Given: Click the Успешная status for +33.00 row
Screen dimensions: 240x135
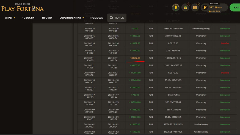Looking at the screenshot, I should coord(225,29).
